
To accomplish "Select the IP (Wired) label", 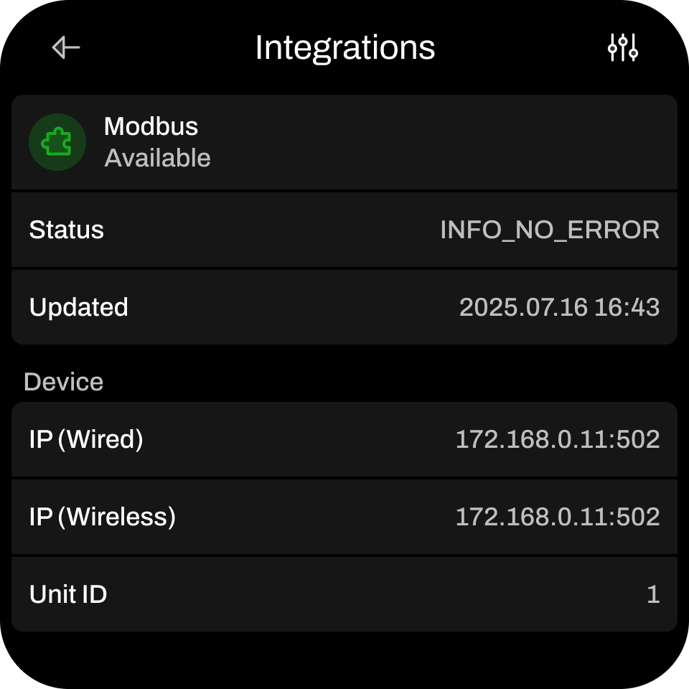I will click(x=86, y=439).
